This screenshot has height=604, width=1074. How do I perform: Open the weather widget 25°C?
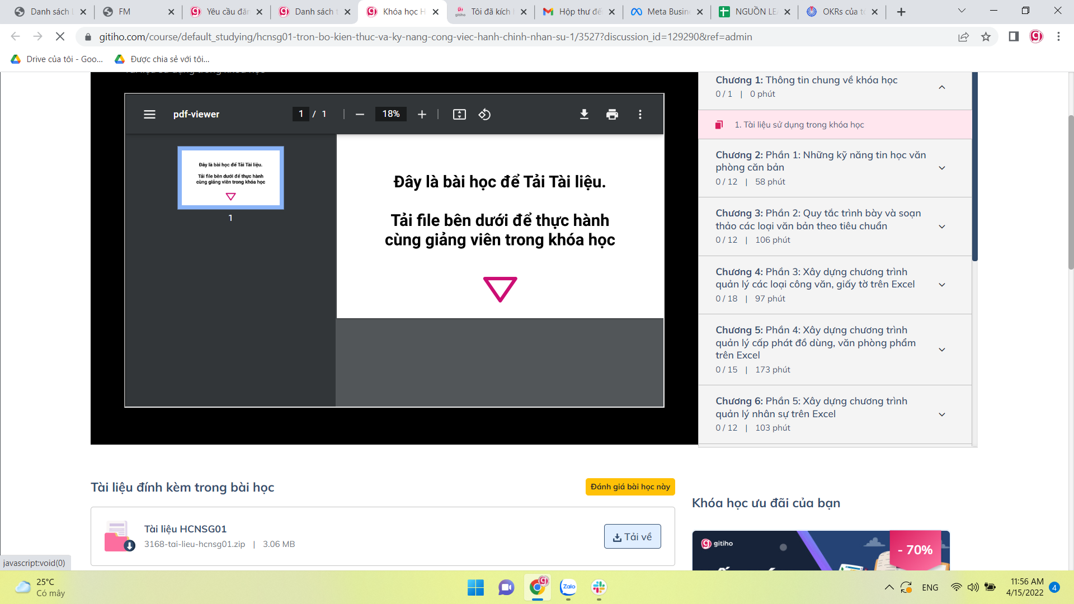(40, 587)
